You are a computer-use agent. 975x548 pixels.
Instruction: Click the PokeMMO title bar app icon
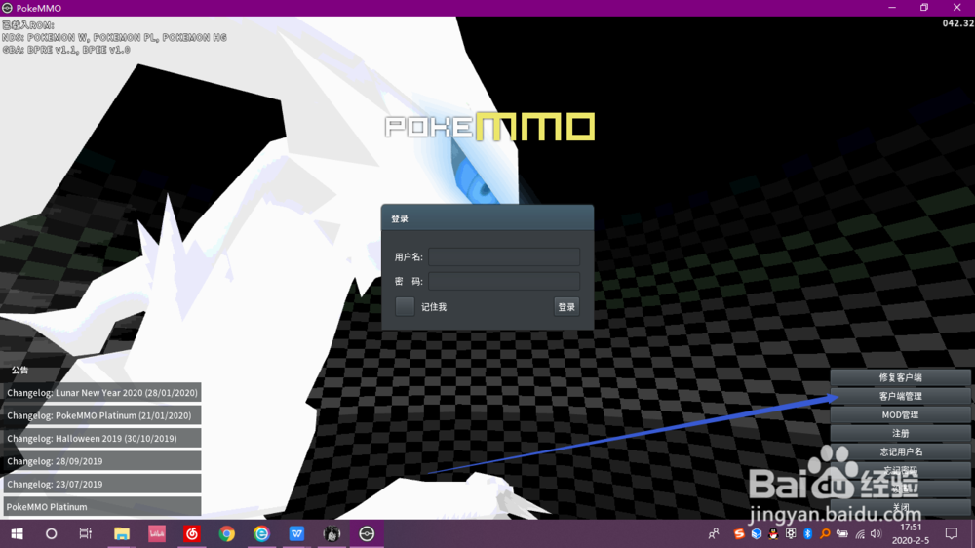pyautogui.click(x=7, y=8)
